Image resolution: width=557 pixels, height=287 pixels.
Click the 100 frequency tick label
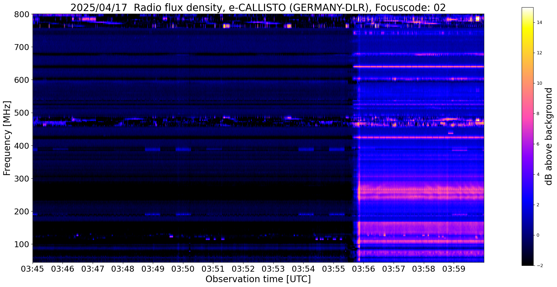[22, 244]
